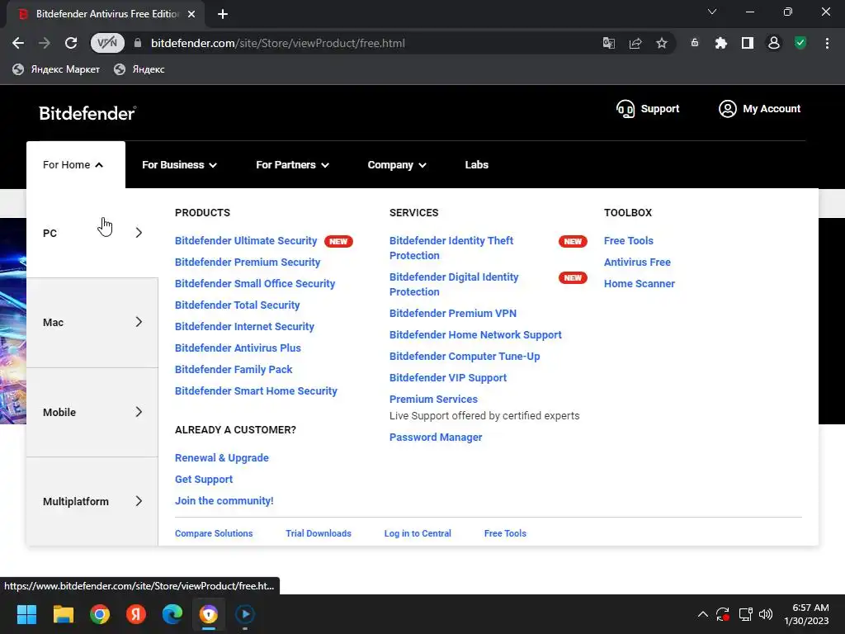Expand the PC category
Image resolution: width=845 pixels, height=634 pixels.
(x=92, y=233)
